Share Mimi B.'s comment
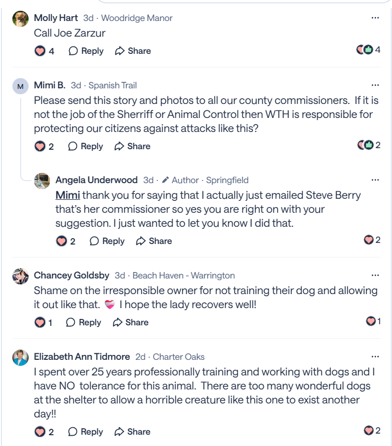 (133, 147)
